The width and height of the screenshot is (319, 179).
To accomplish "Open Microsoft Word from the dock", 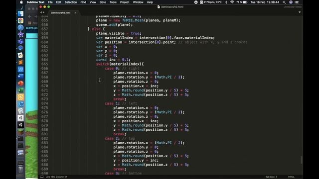I will 20,76.
